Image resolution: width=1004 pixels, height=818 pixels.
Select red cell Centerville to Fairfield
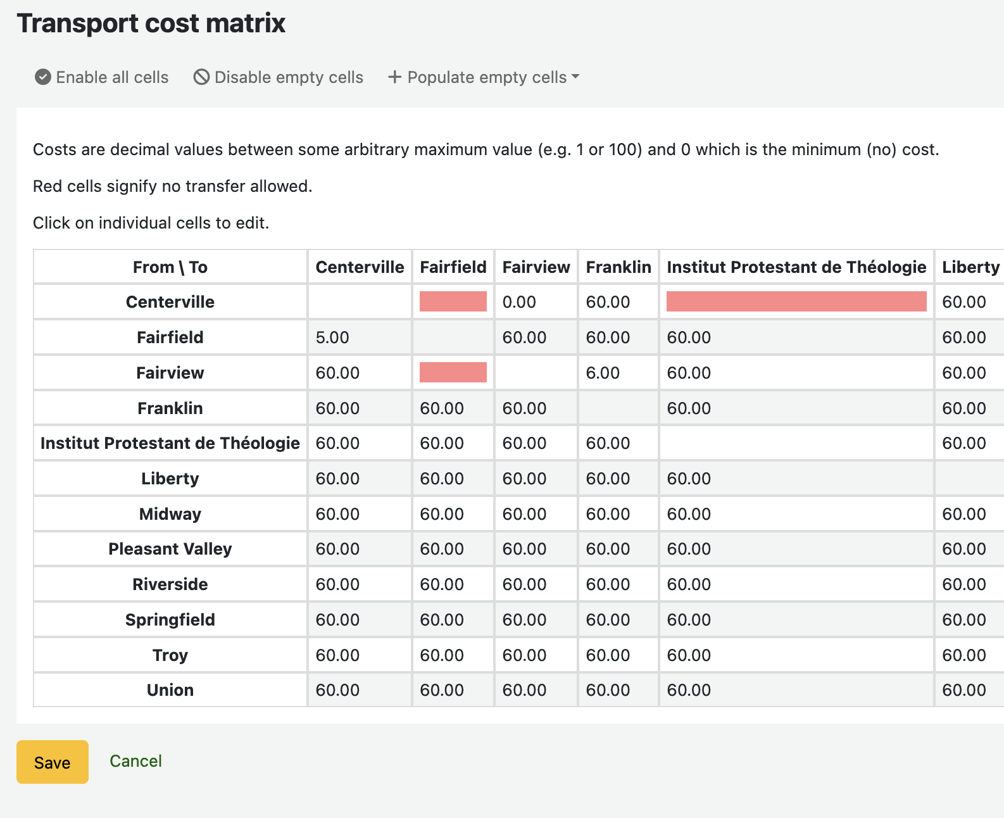point(453,301)
